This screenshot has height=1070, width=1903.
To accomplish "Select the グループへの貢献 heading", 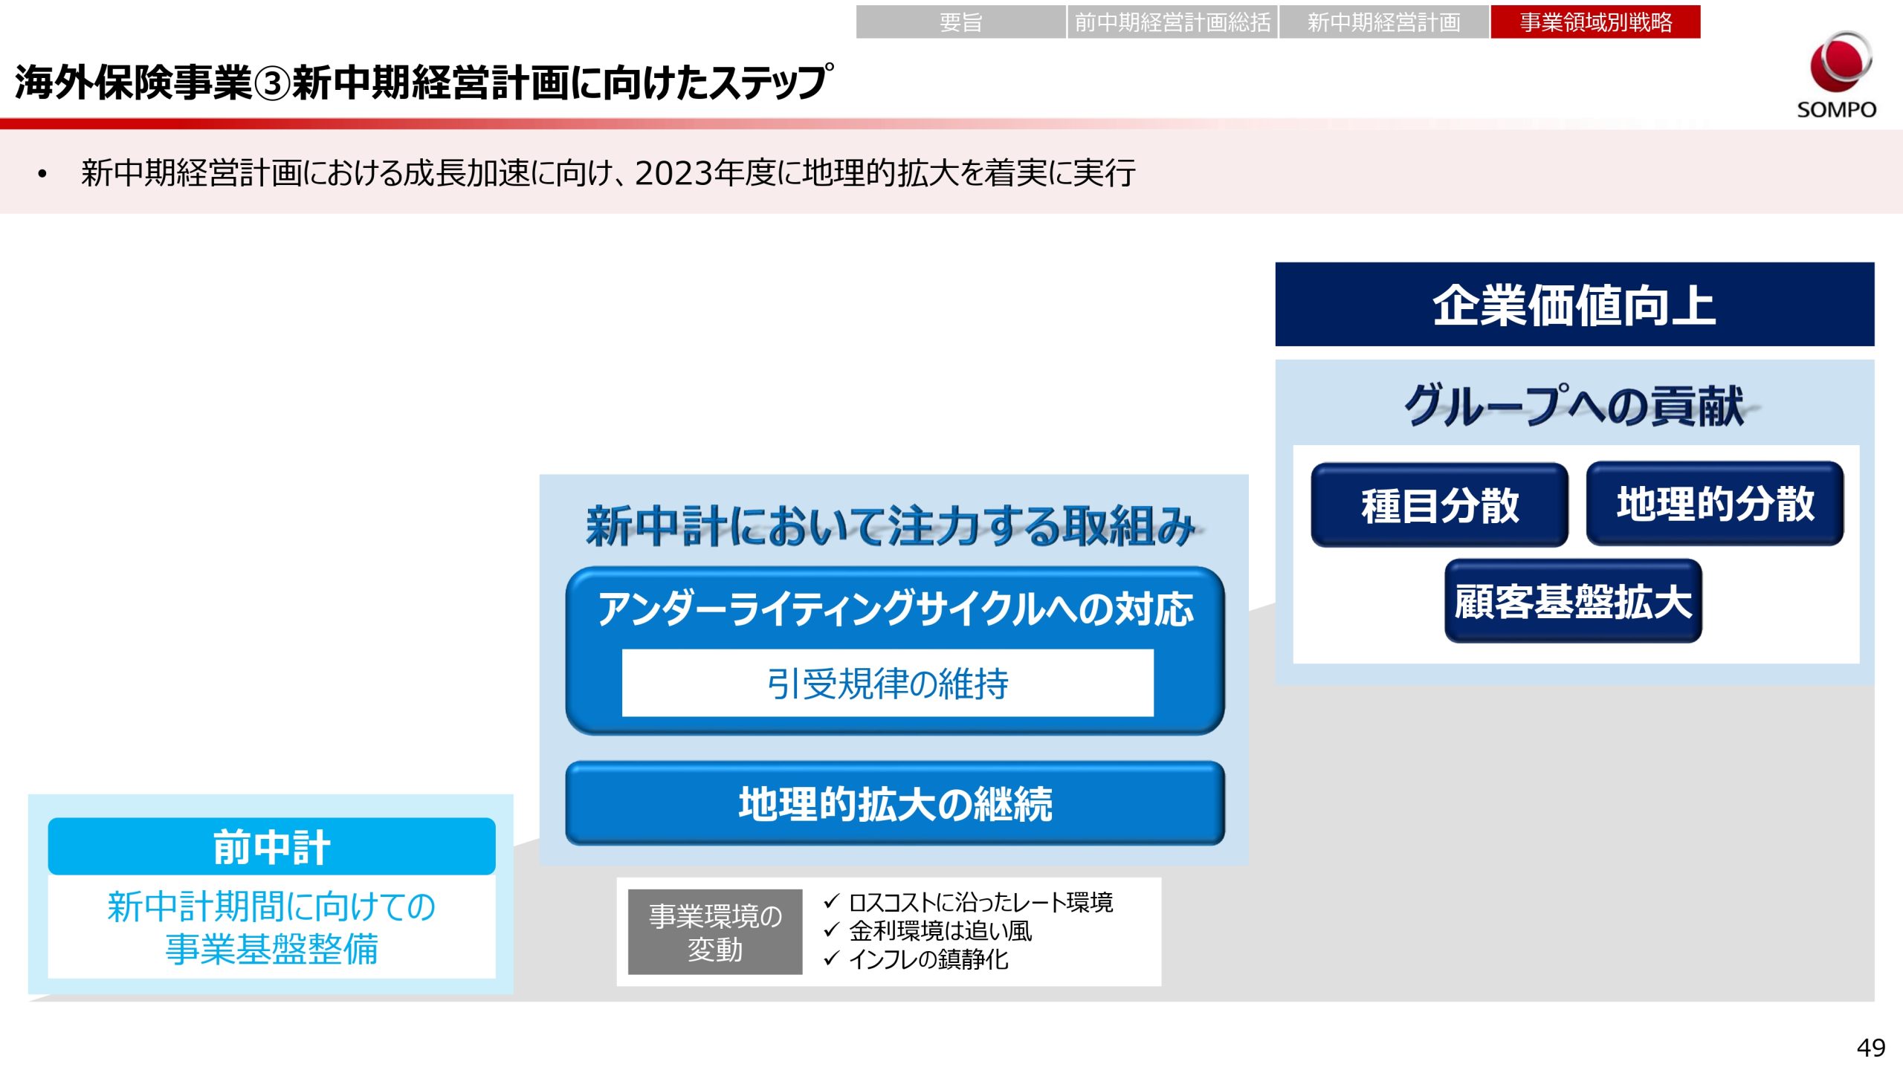I will pos(1574,406).
